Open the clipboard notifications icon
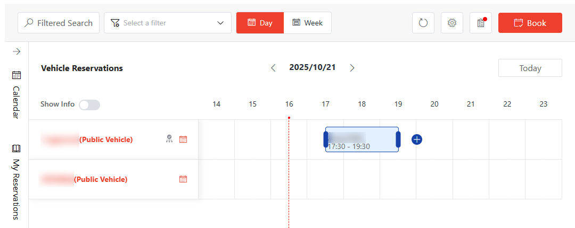Image resolution: width=575 pixels, height=228 pixels. coord(481,23)
